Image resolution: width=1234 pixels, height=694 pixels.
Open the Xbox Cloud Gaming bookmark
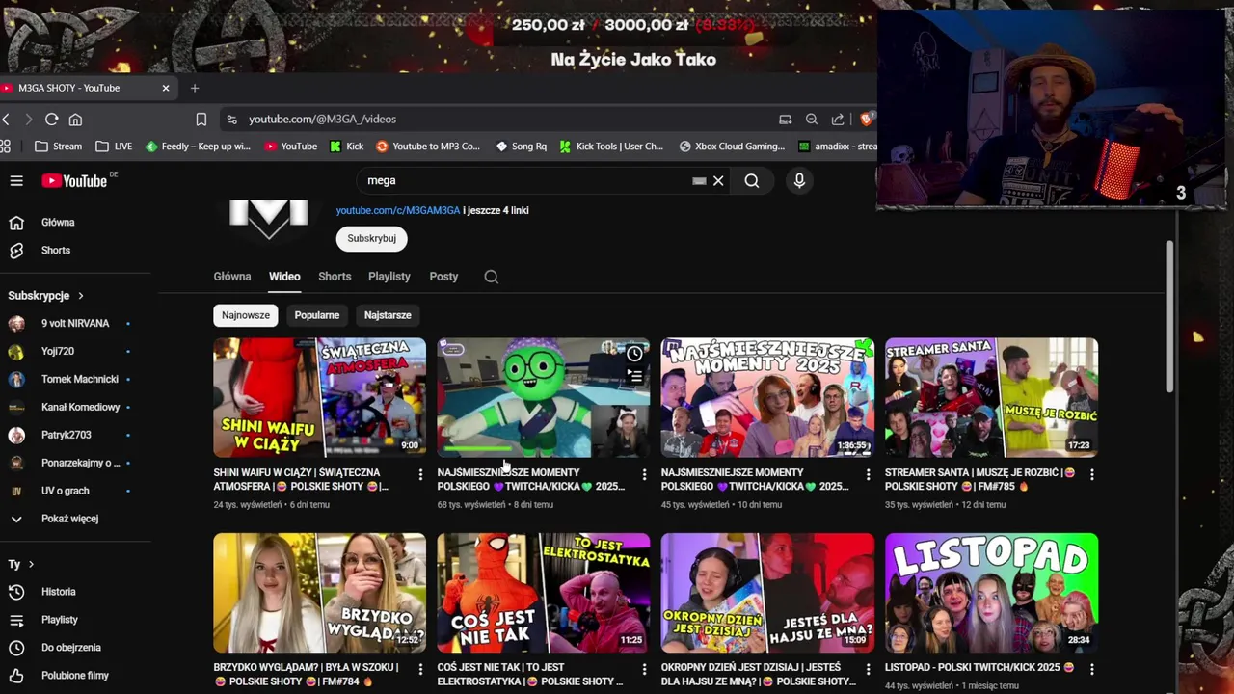coord(732,147)
